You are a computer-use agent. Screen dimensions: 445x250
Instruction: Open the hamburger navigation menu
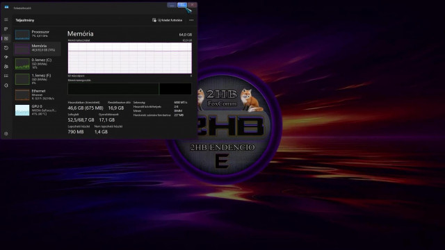(6, 19)
